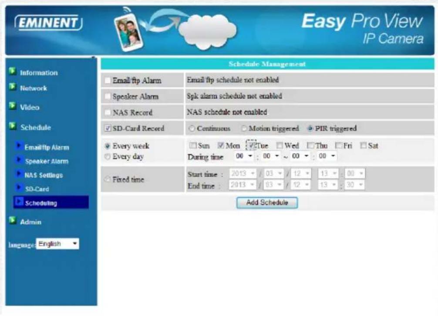Select PIR triggered recording mode
This screenshot has height=316, width=438.
pyautogui.click(x=310, y=128)
